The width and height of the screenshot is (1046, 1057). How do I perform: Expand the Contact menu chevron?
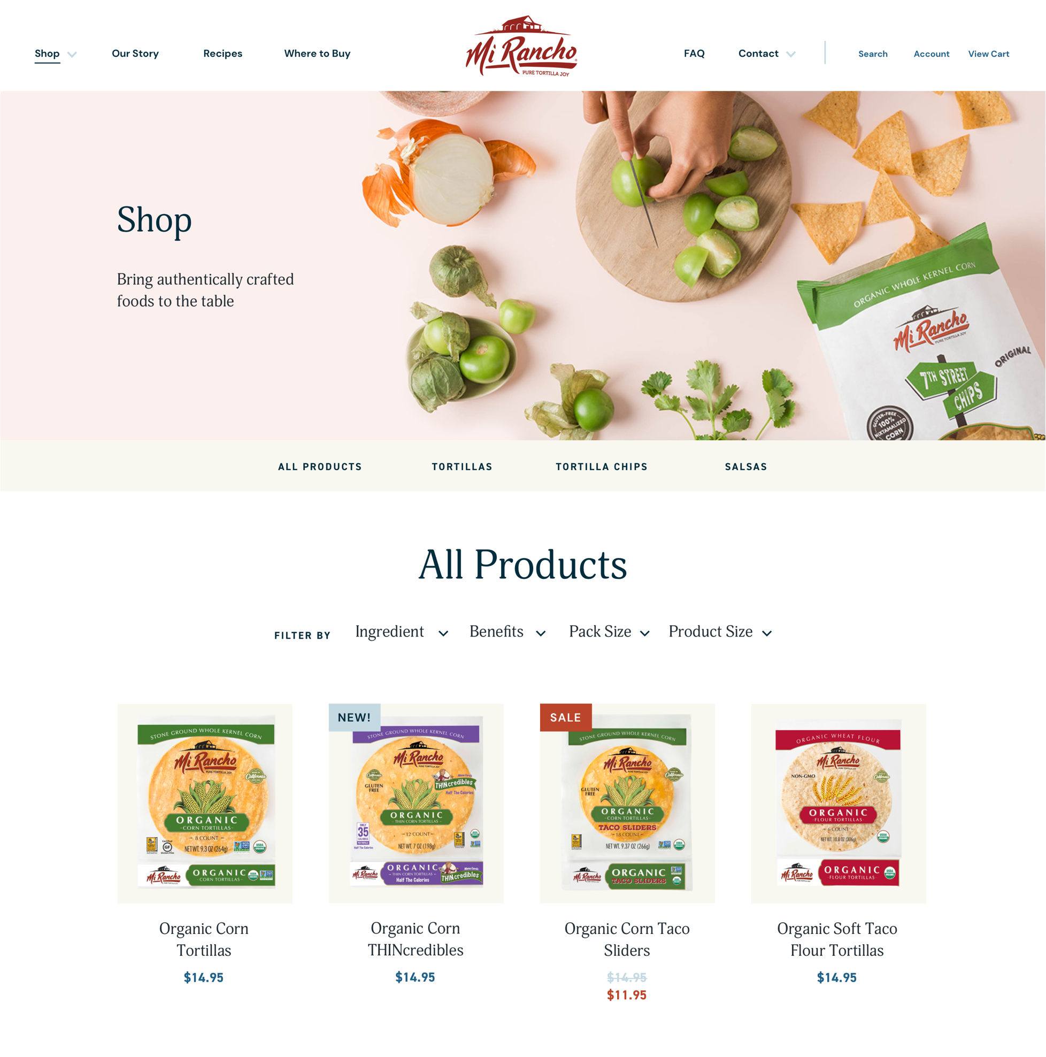790,54
